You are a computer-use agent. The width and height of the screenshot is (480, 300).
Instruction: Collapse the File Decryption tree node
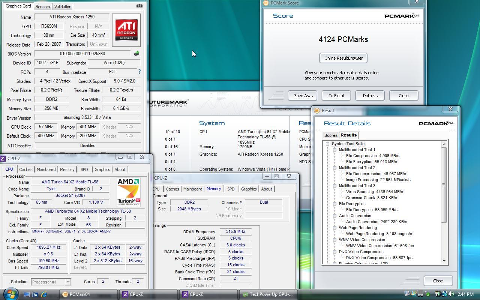[x=334, y=204]
